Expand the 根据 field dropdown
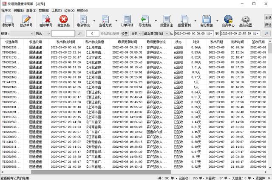The height and width of the screenshot is (180, 272). pos(31,33)
